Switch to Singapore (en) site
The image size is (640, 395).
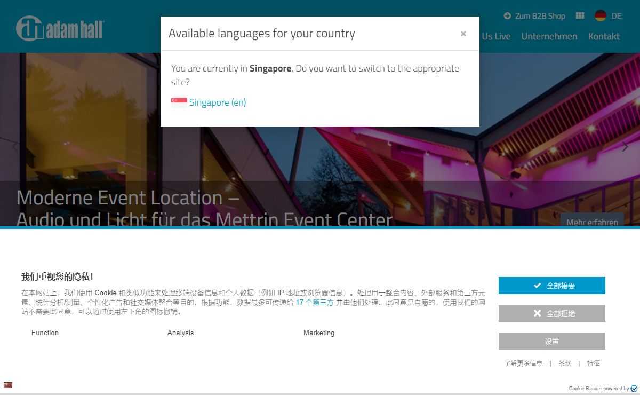click(x=217, y=102)
